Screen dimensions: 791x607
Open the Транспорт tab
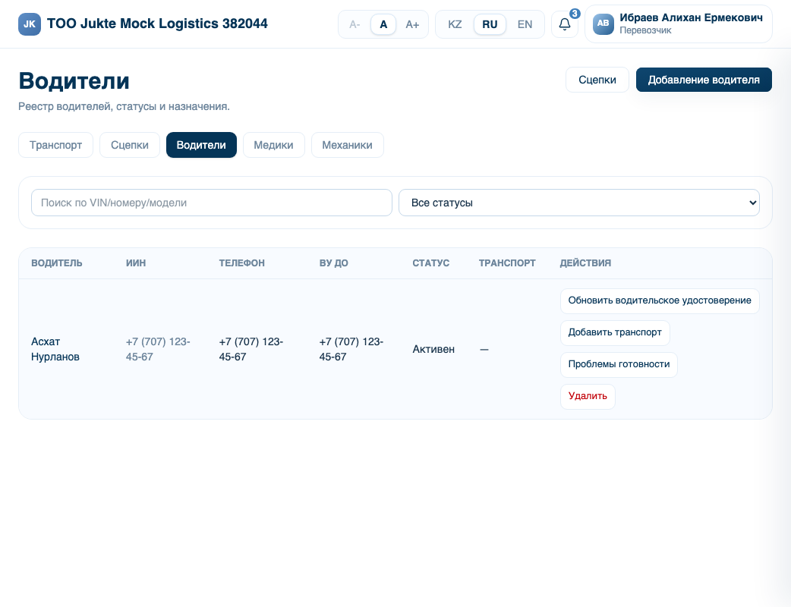pos(55,145)
